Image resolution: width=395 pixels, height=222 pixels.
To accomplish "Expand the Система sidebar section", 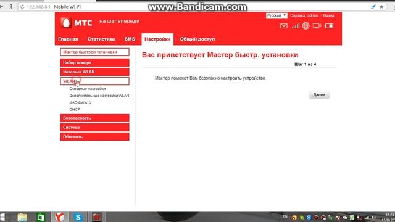I will click(x=94, y=128).
